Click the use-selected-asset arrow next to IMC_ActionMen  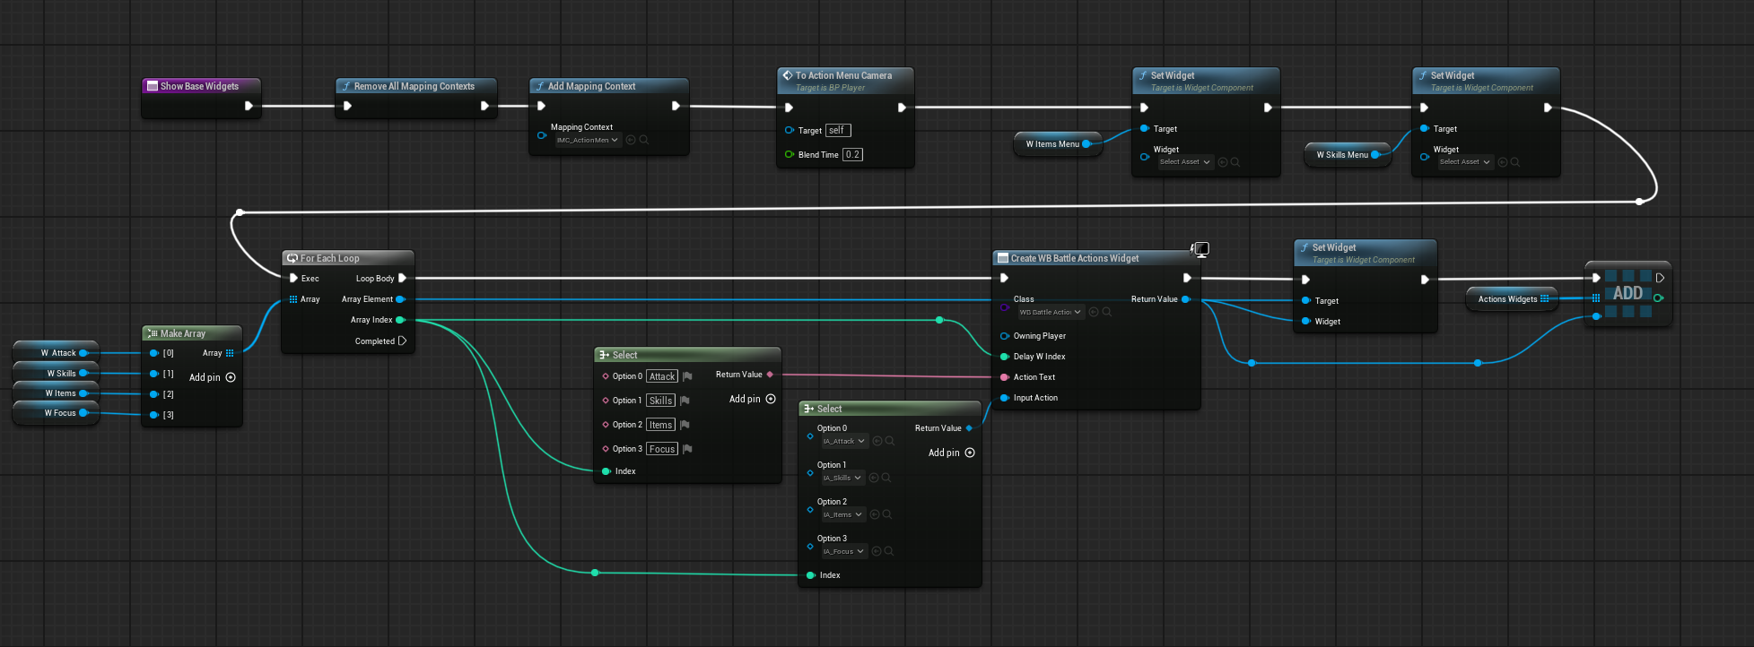631,140
